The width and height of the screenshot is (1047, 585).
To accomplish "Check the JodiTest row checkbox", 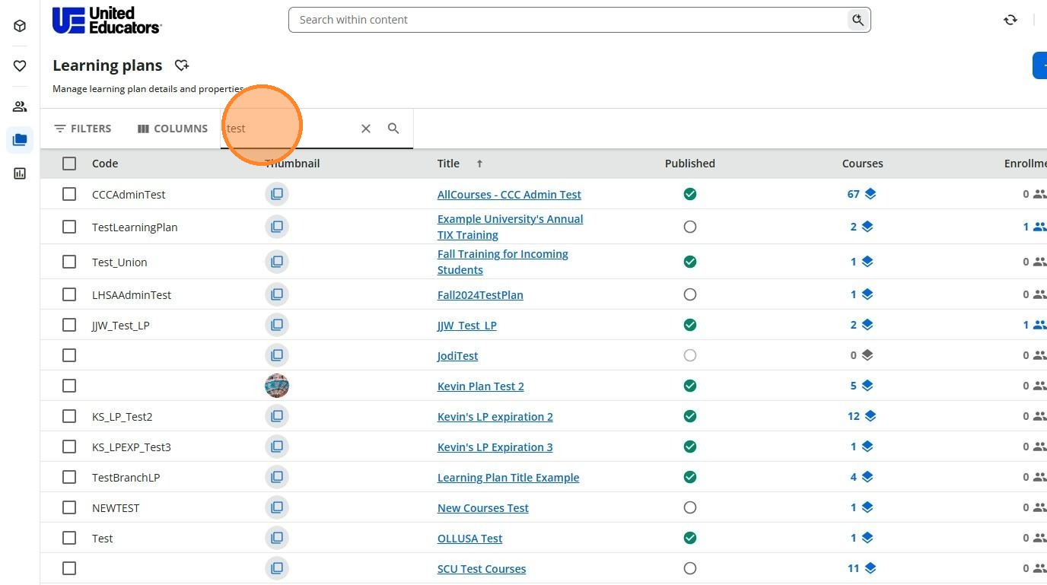I will (69, 355).
